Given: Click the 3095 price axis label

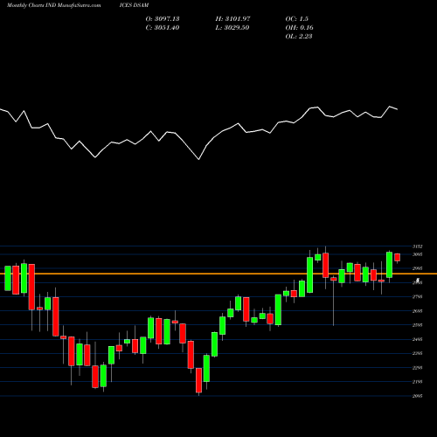Looking at the screenshot, I should (x=418, y=254).
